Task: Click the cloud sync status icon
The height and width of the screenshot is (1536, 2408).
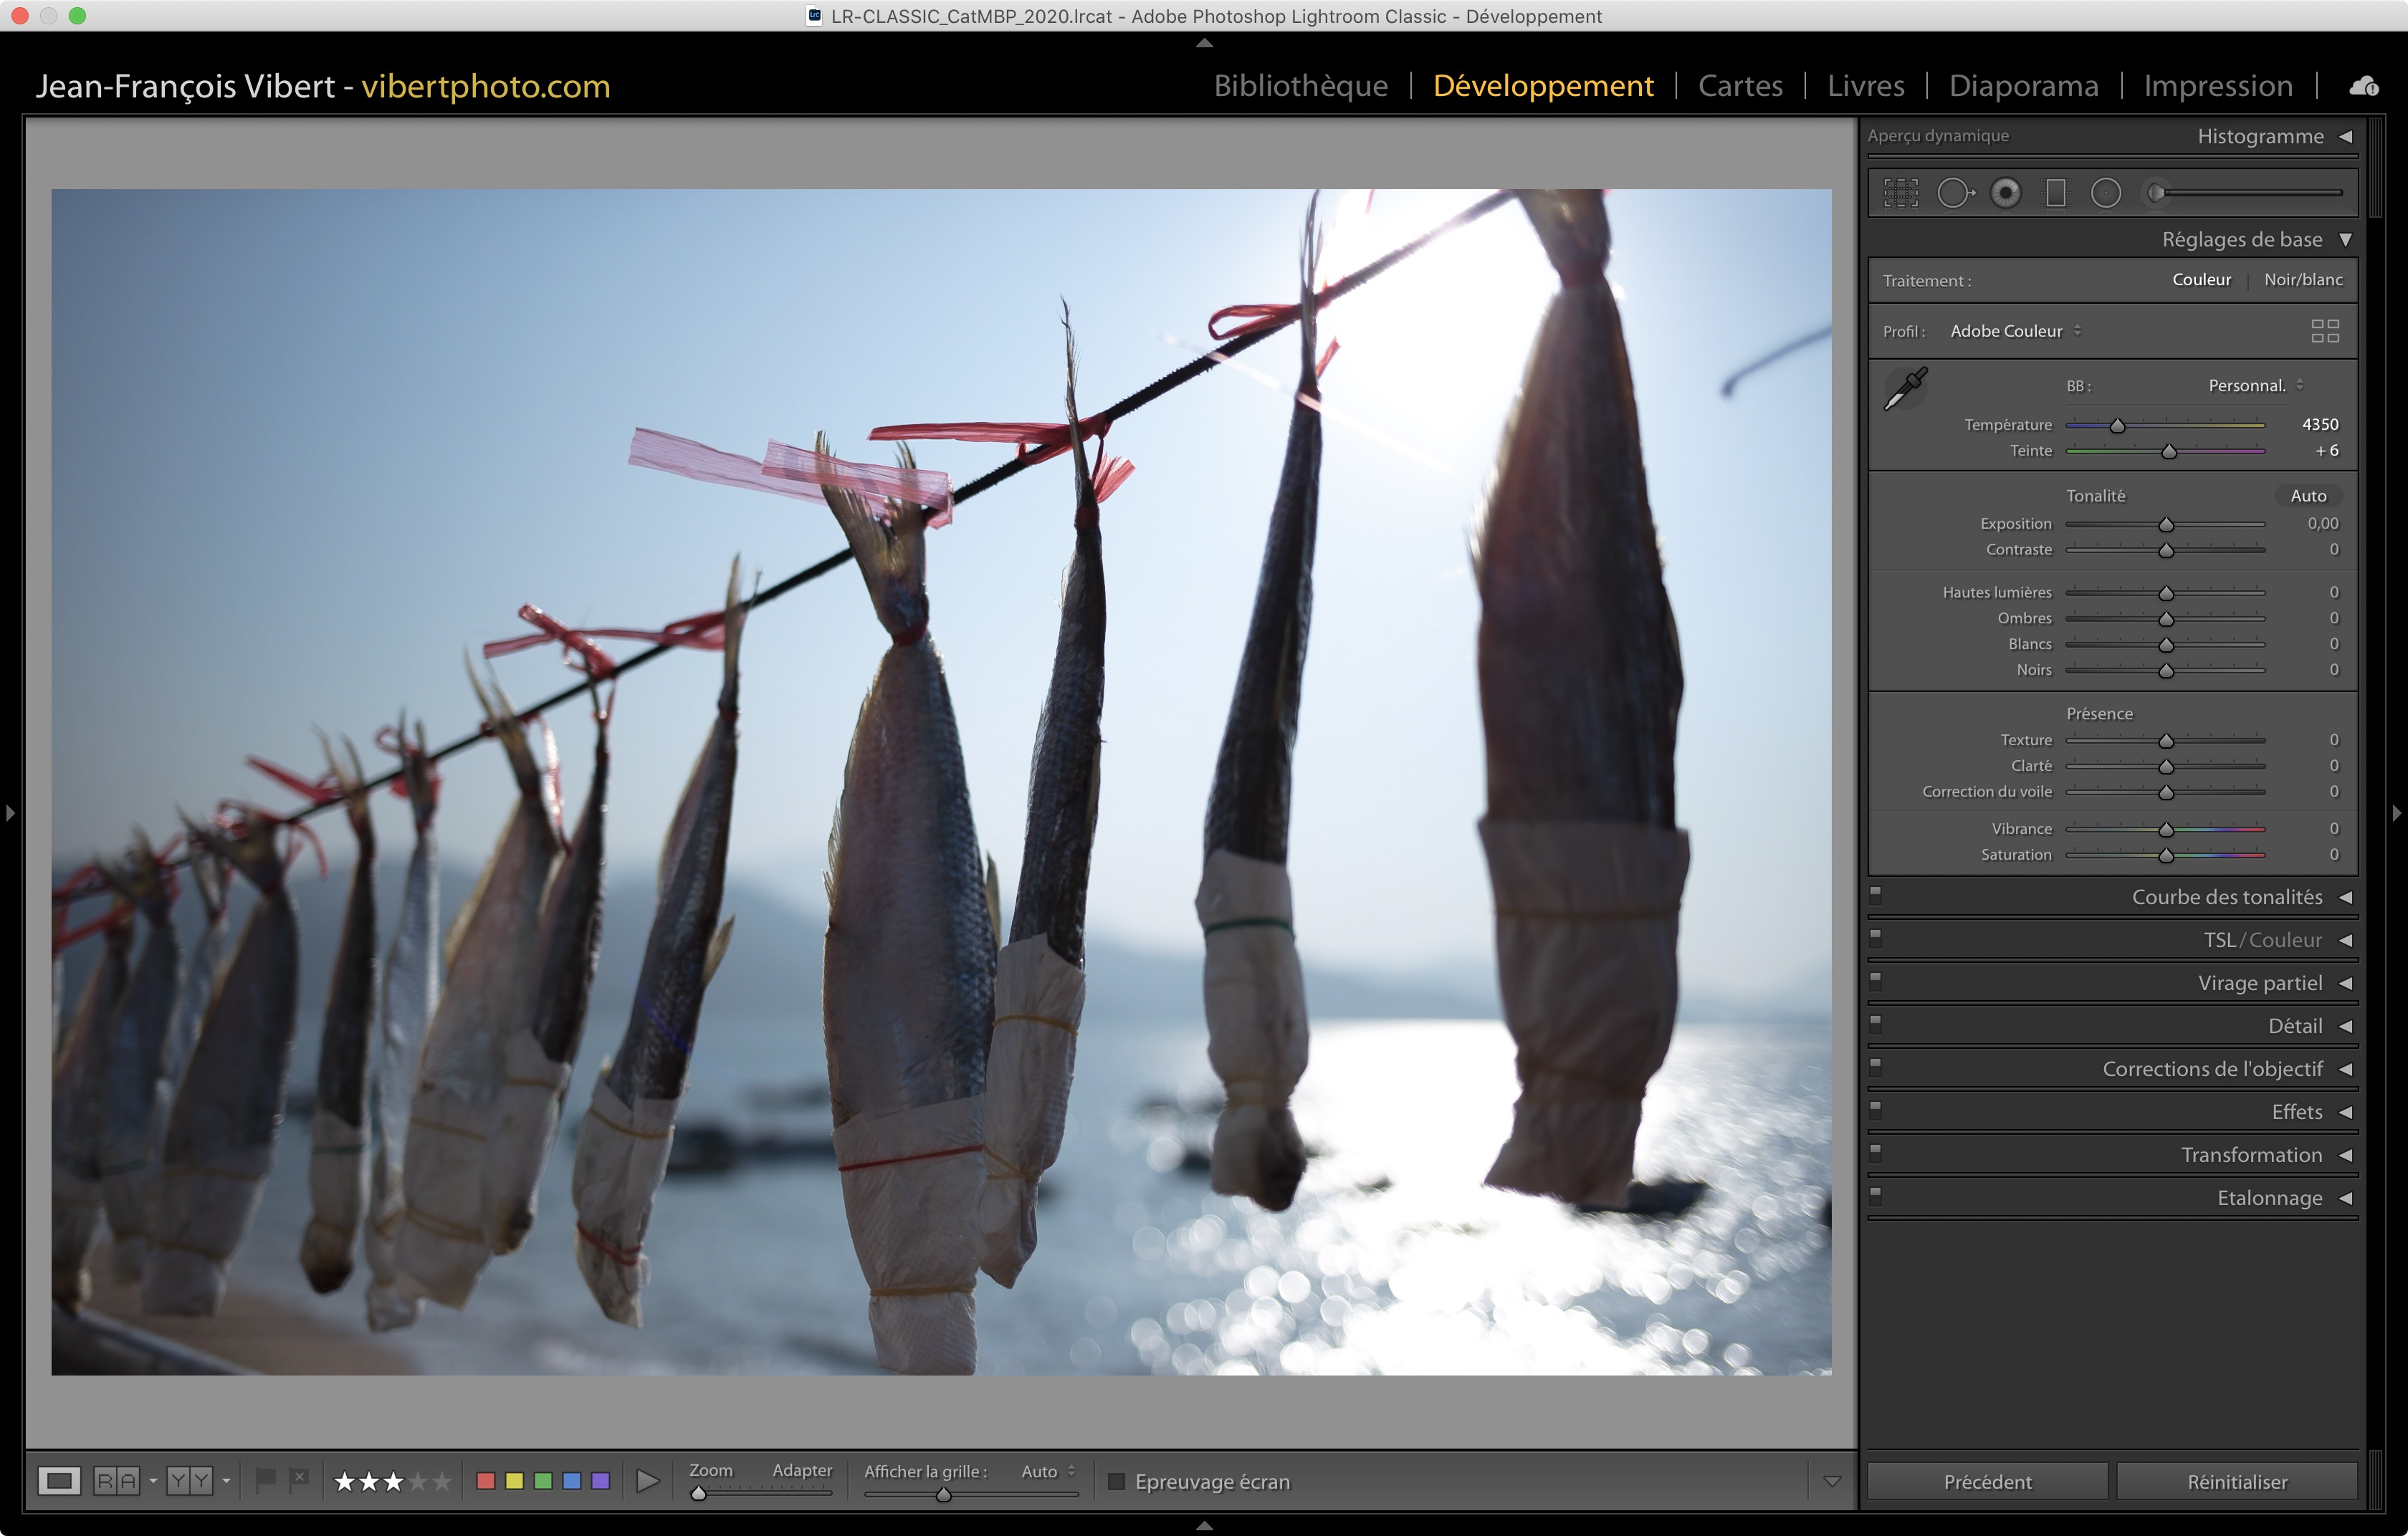Action: point(2364,86)
